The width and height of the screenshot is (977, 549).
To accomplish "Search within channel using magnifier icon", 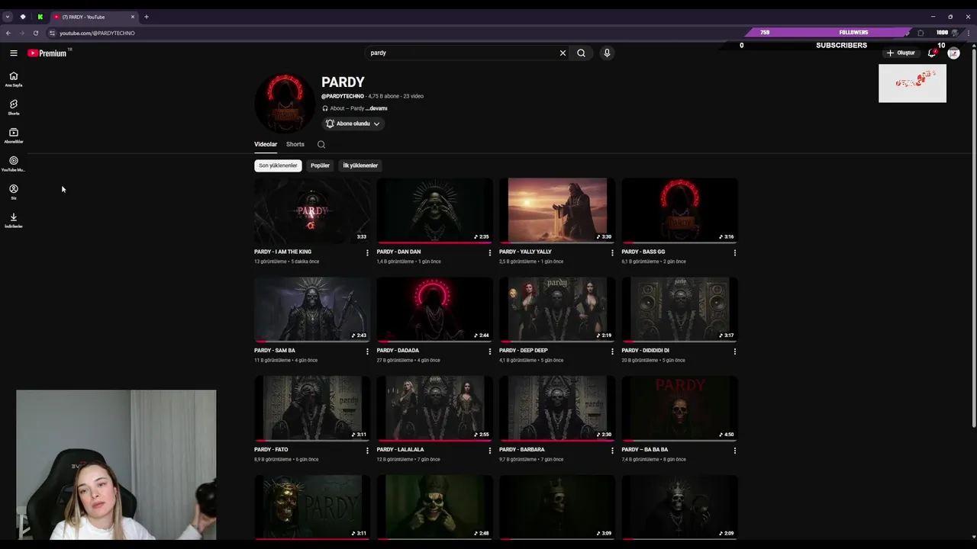I will pyautogui.click(x=321, y=144).
